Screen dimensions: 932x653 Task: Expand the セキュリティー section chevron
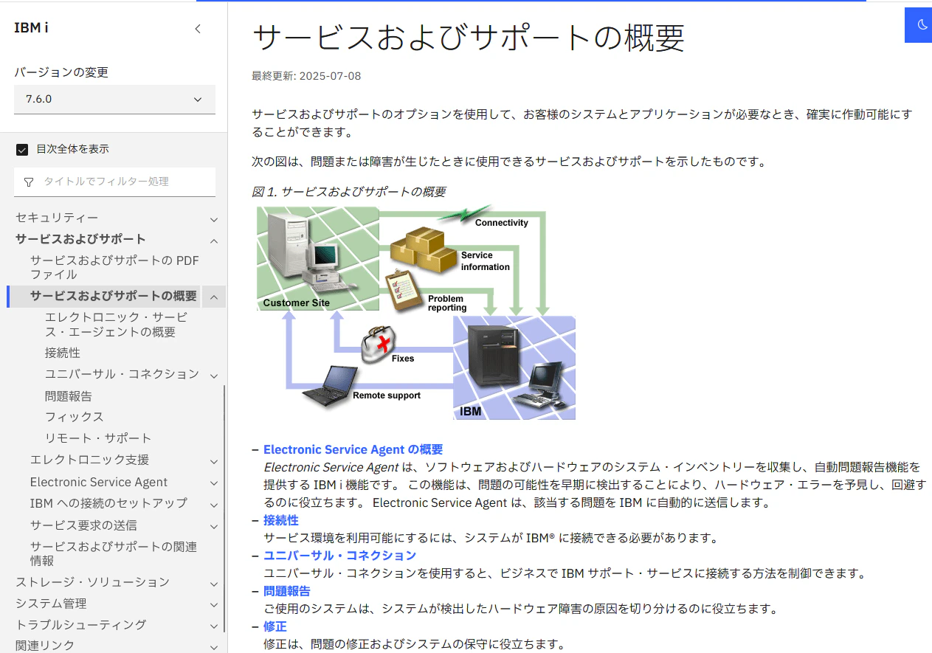pos(214,219)
